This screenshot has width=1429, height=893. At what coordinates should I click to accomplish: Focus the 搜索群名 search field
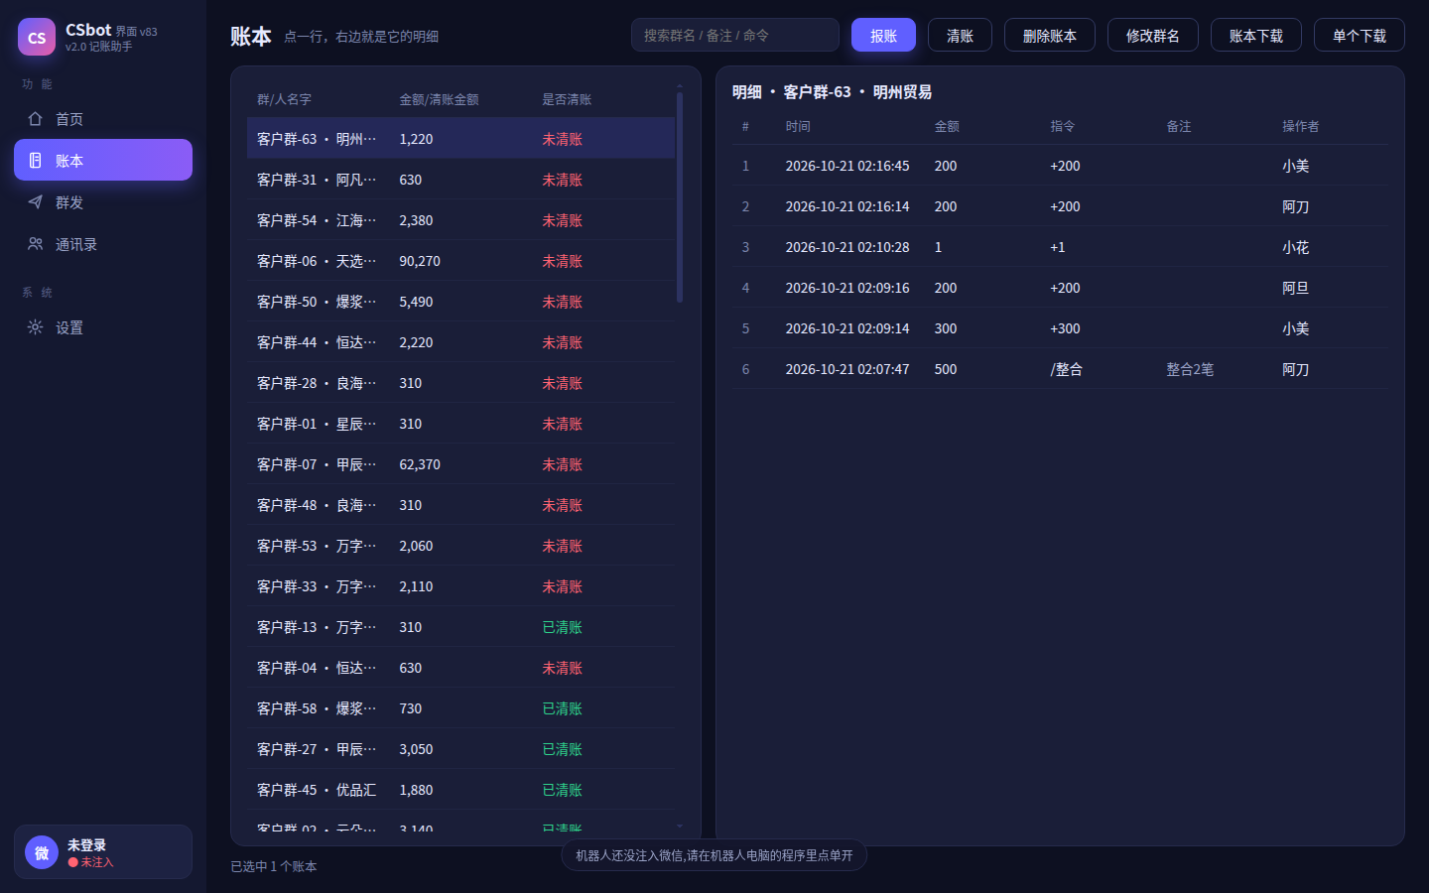pos(734,36)
